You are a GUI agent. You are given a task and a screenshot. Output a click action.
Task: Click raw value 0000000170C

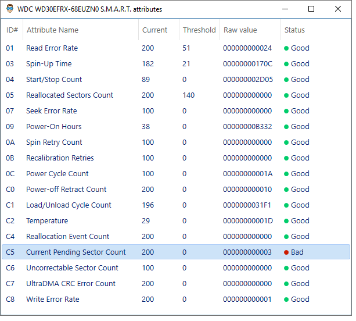(x=247, y=63)
